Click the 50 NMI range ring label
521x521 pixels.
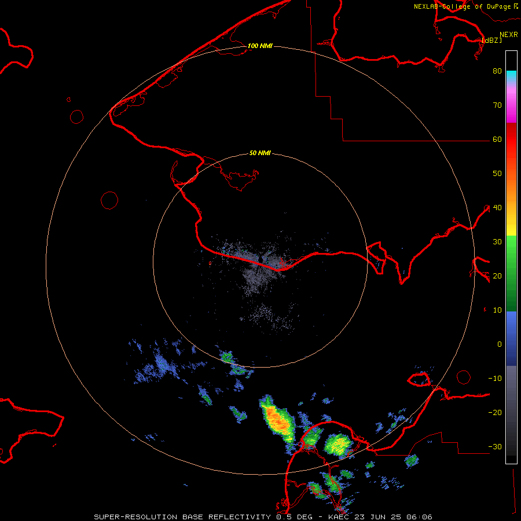(260, 153)
